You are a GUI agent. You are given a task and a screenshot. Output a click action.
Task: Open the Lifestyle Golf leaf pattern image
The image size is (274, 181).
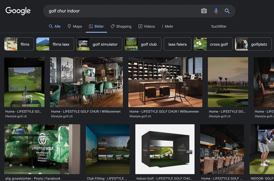pyautogui.click(x=42, y=149)
